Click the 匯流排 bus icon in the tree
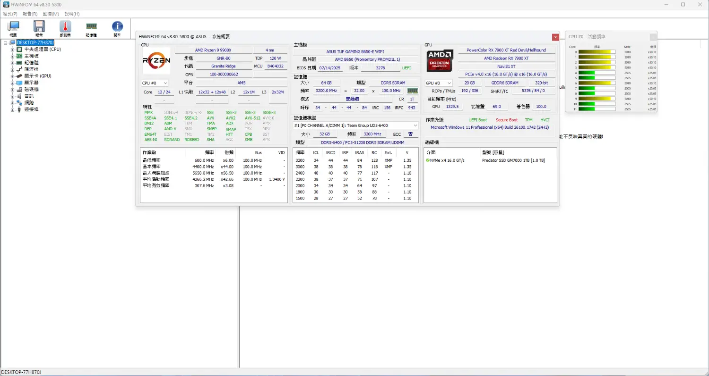Viewport: 709px width, 376px height. click(19, 69)
